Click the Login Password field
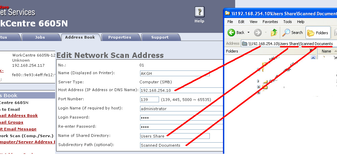This screenshot has height=167, width=337. pos(182,118)
